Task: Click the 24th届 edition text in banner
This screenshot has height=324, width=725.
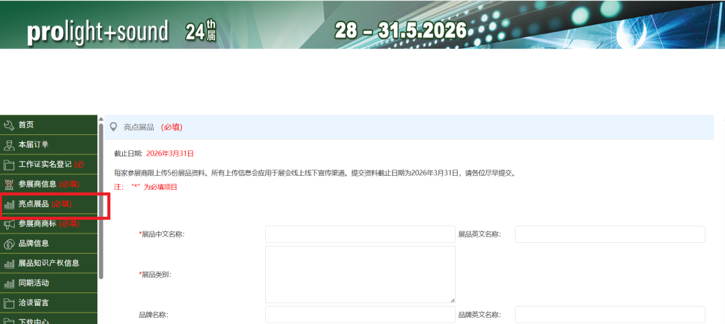Action: 201,31
